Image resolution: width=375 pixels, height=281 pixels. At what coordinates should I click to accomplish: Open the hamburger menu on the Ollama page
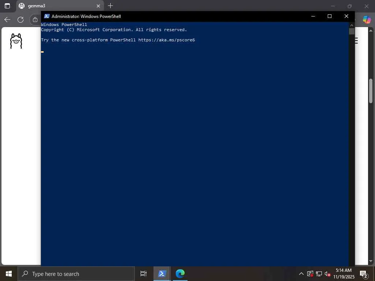(x=356, y=41)
